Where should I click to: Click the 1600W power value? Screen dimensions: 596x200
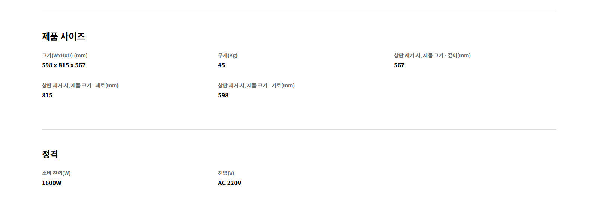click(x=51, y=183)
